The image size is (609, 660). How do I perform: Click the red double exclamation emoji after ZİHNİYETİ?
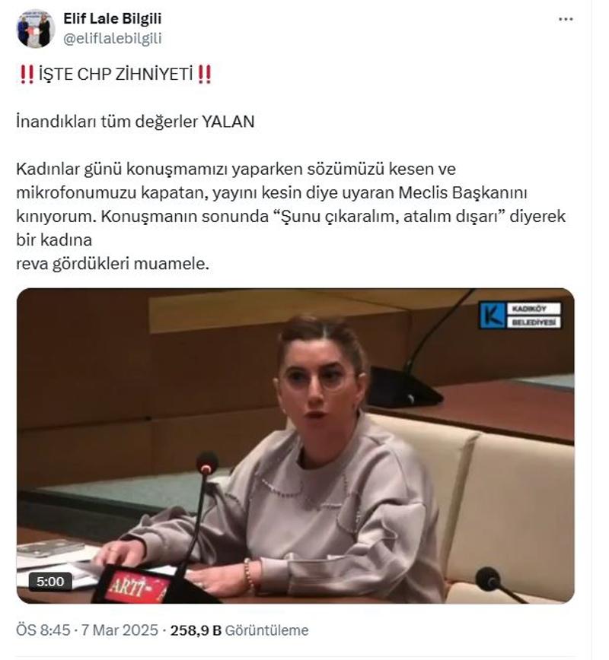coord(205,75)
